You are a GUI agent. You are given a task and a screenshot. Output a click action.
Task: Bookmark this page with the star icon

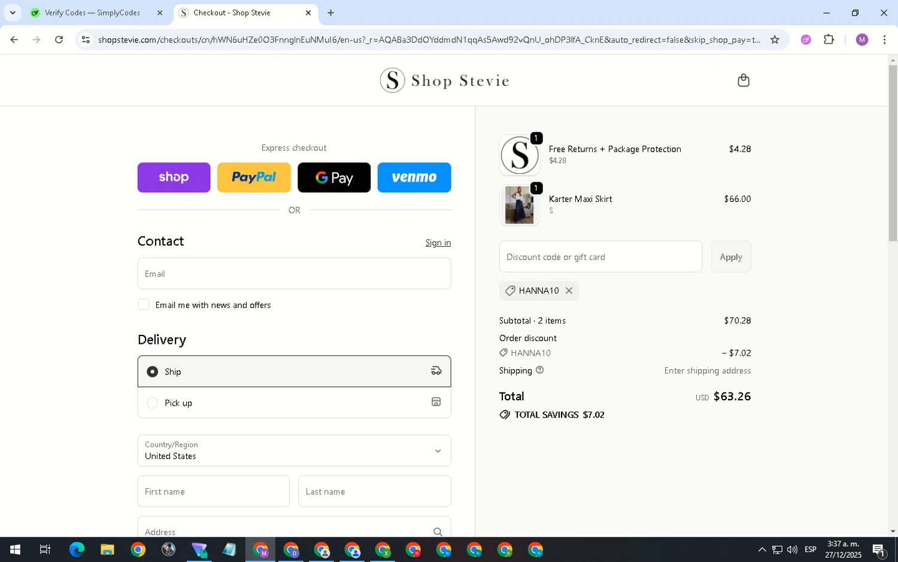tap(774, 40)
